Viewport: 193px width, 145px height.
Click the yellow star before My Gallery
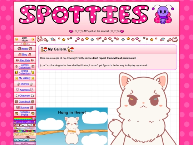coord(16,78)
